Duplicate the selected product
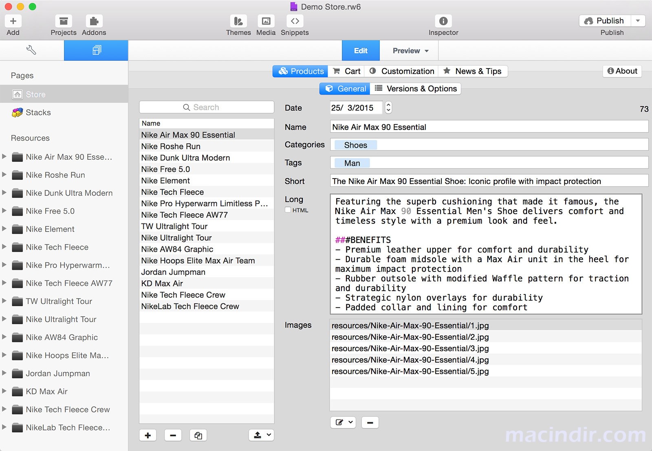Viewport: 652px width, 451px height. click(198, 436)
